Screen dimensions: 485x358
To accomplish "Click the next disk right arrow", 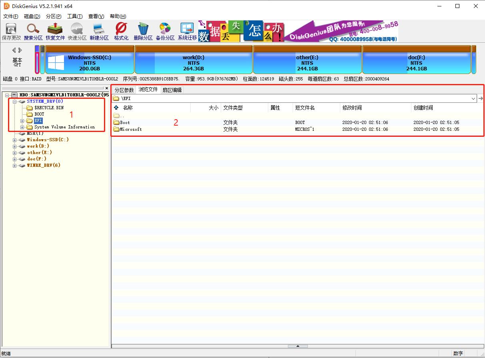I will point(20,50).
